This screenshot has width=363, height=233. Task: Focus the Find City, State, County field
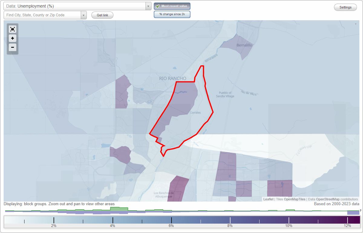[42, 15]
